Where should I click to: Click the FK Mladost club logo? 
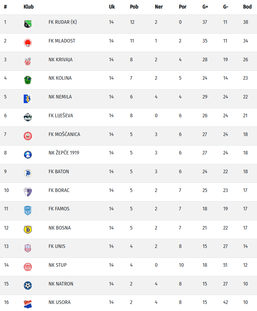coord(28,43)
